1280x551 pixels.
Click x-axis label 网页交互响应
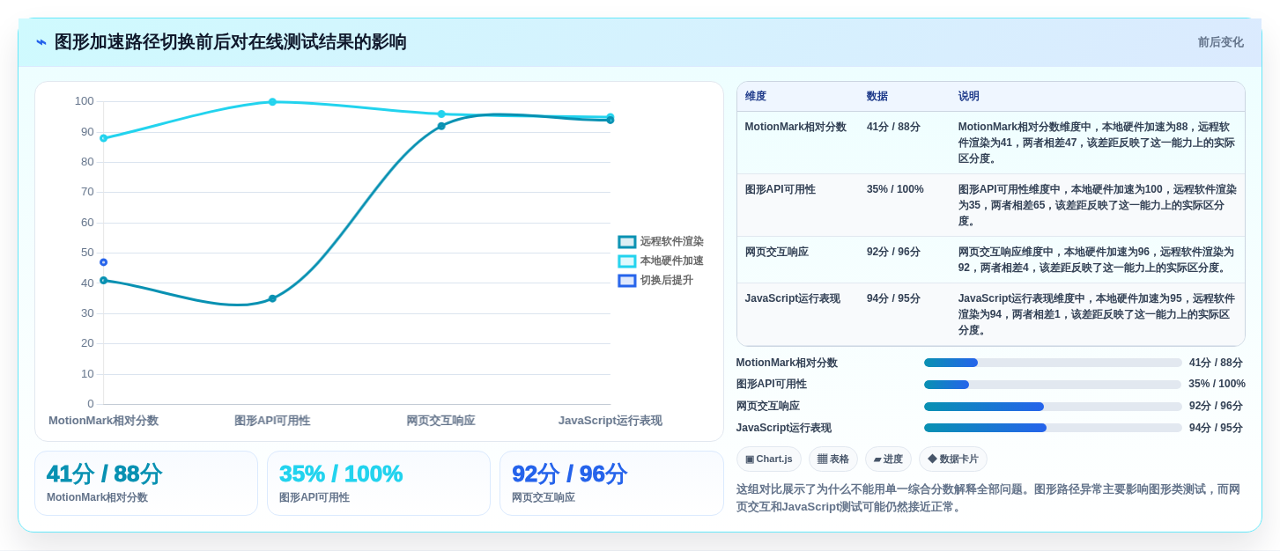440,421
